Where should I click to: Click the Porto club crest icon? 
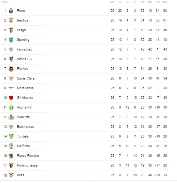pos(11,11)
